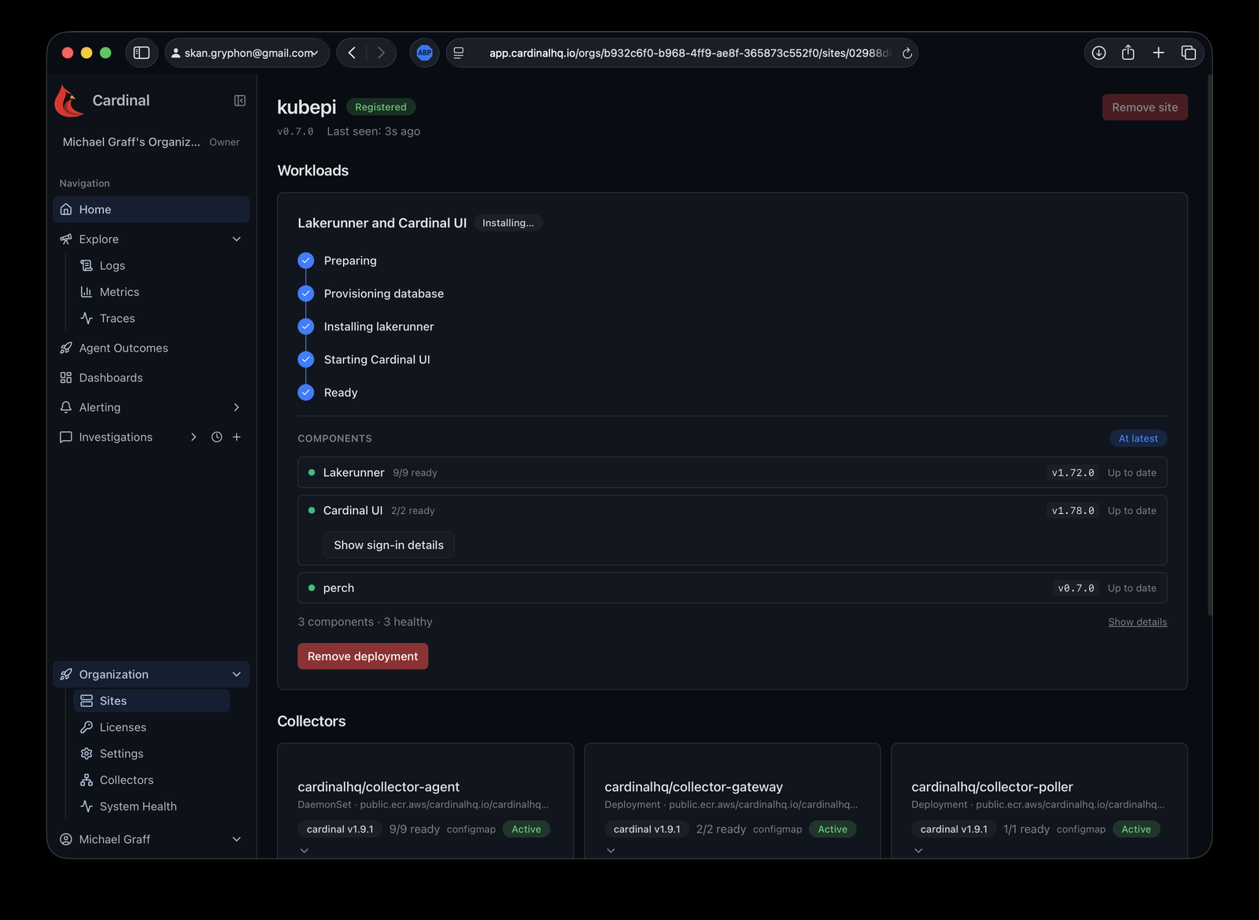This screenshot has height=920, width=1259.
Task: Open the ABP ad blocker extension
Action: [x=425, y=53]
